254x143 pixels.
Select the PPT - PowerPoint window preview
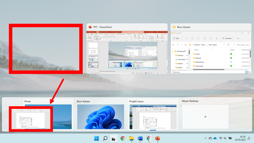tap(127, 49)
